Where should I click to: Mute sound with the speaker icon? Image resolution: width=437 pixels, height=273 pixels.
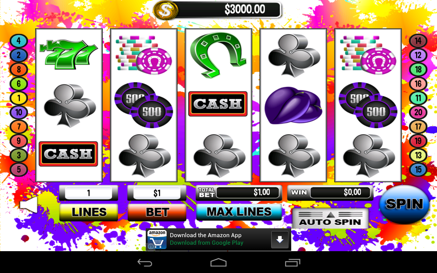tap(29, 205)
